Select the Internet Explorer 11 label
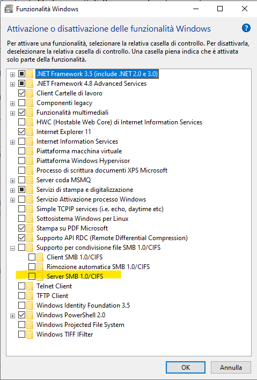The height and width of the screenshot is (380, 257). 64,132
